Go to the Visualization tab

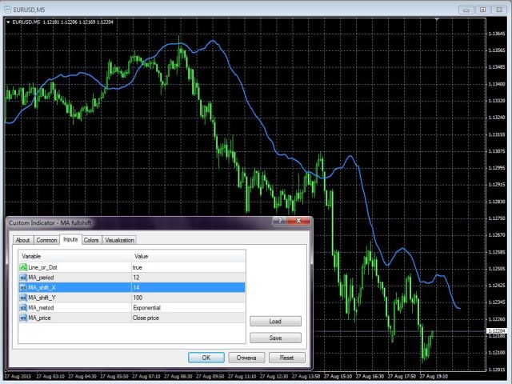[x=119, y=240]
